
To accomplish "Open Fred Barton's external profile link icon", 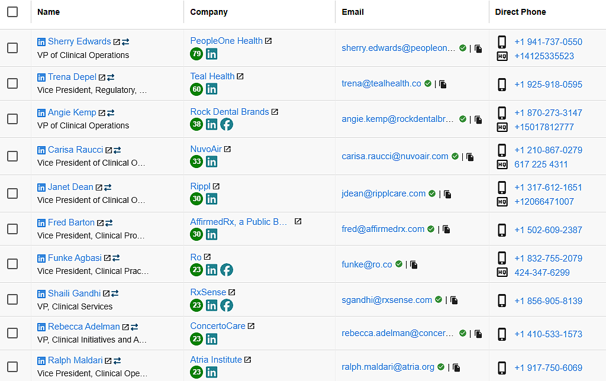I will point(101,223).
